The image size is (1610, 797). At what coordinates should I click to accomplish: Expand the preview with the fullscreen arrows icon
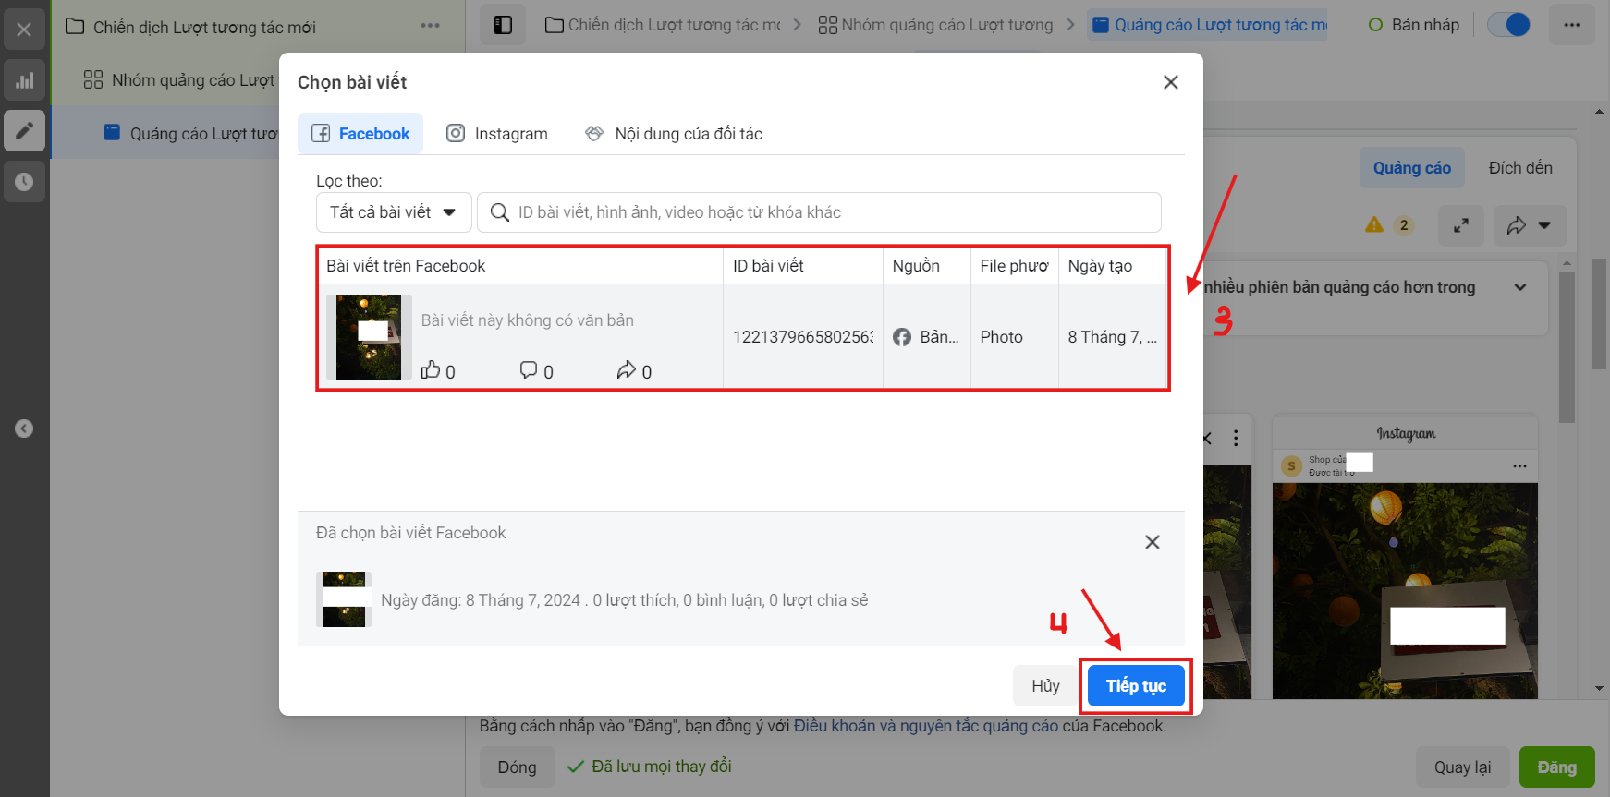tap(1461, 225)
